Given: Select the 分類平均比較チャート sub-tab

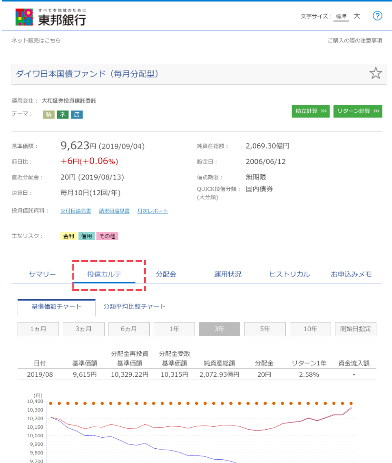Looking at the screenshot, I should pyautogui.click(x=134, y=307).
